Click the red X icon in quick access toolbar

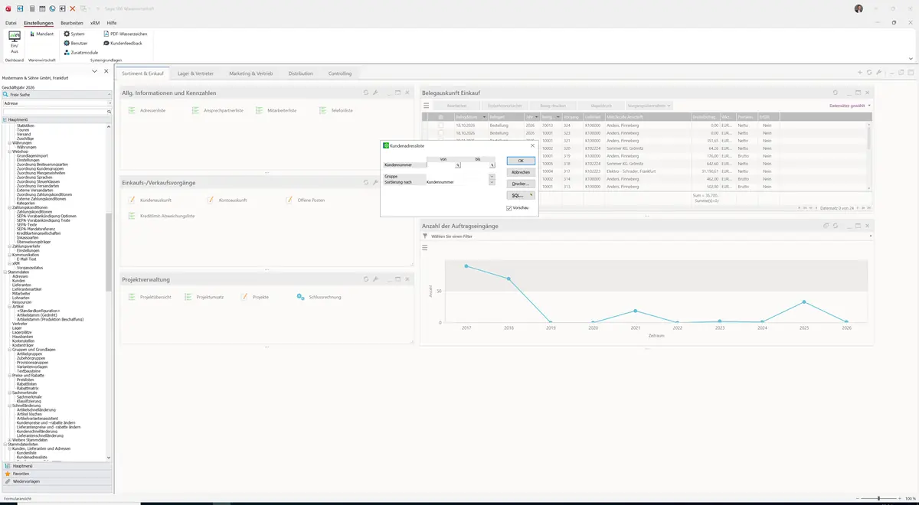(72, 8)
